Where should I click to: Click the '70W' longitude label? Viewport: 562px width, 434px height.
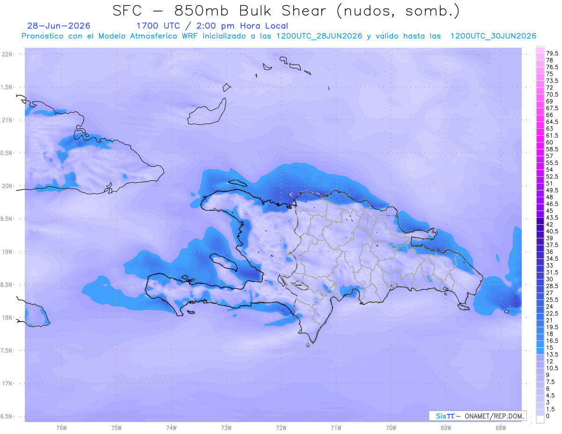coord(391,427)
